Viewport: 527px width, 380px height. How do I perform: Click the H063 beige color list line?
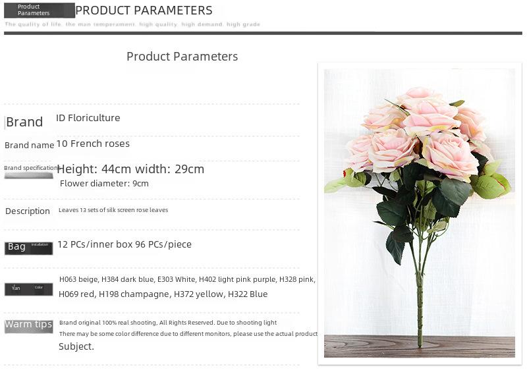tap(187, 279)
